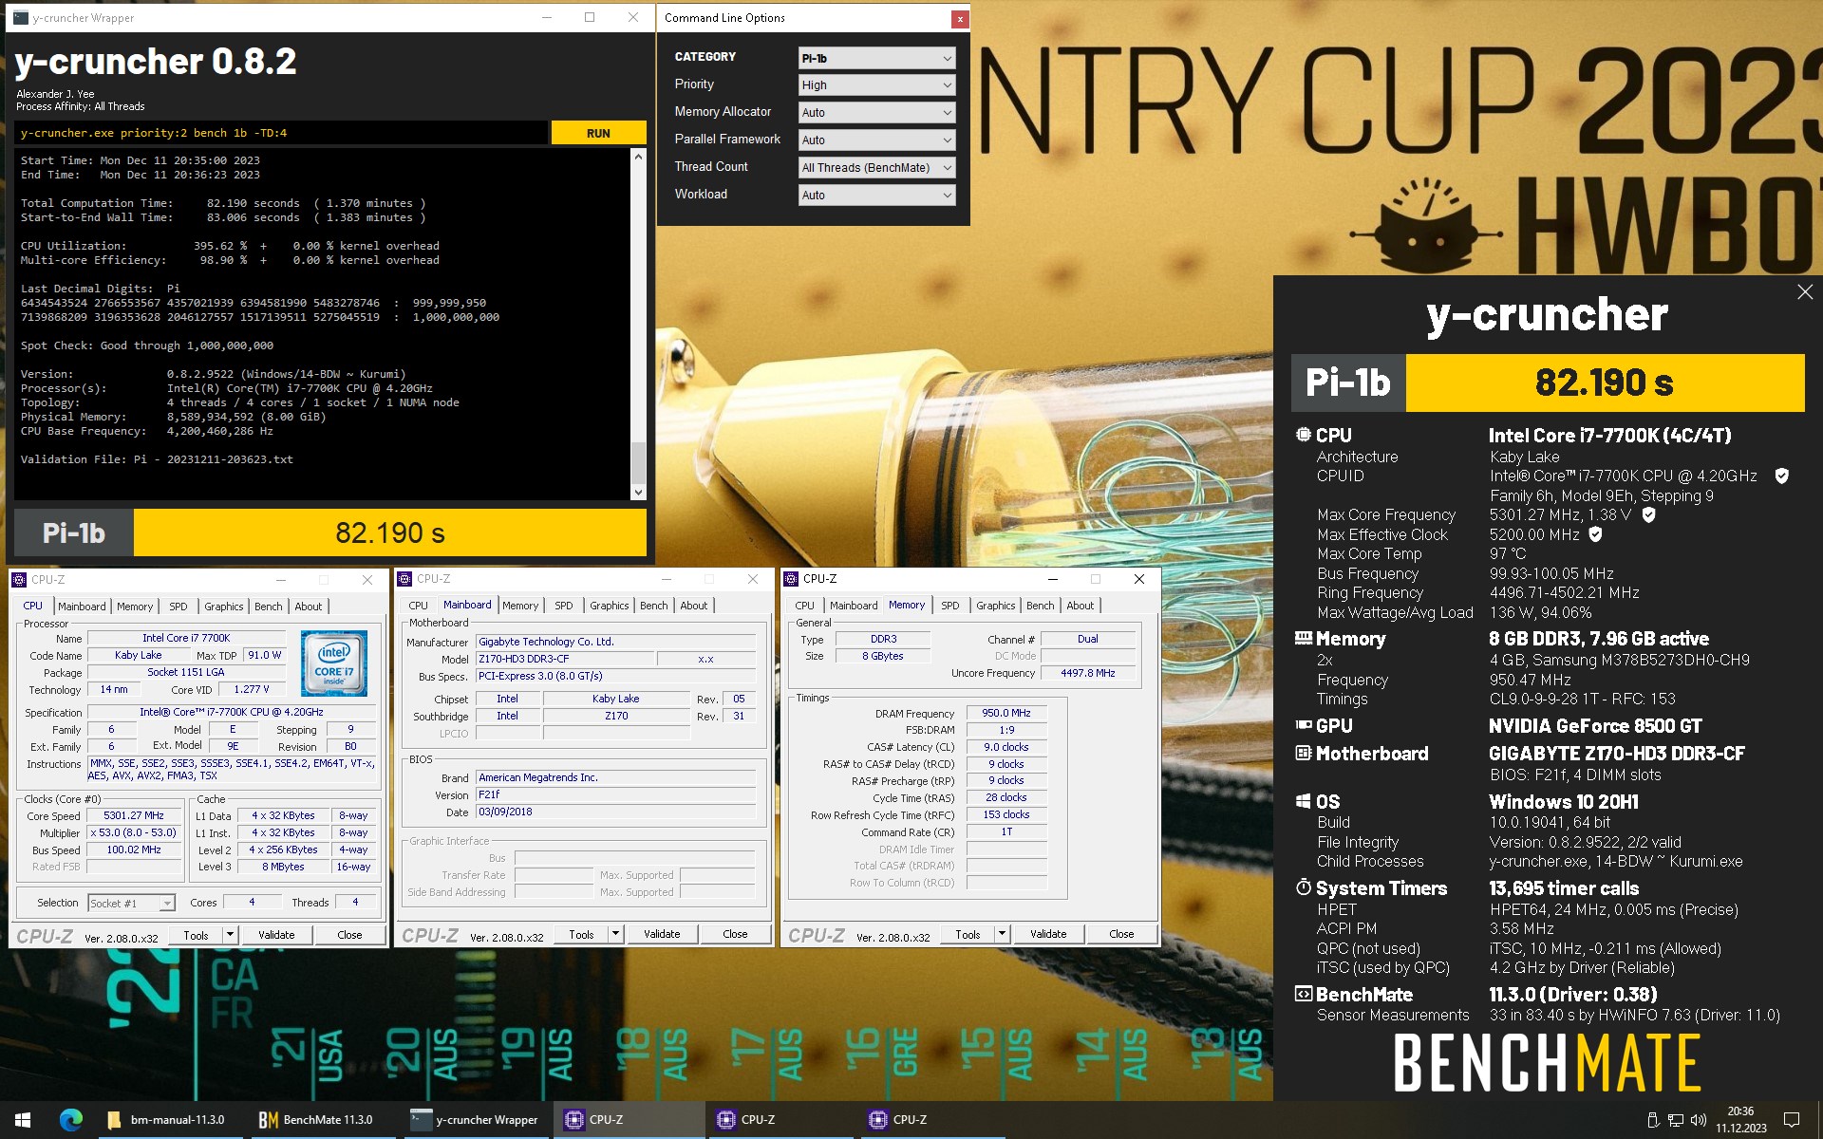
Task: Switch to y-cruncher Wrapper taskbar item
Action: [475, 1120]
